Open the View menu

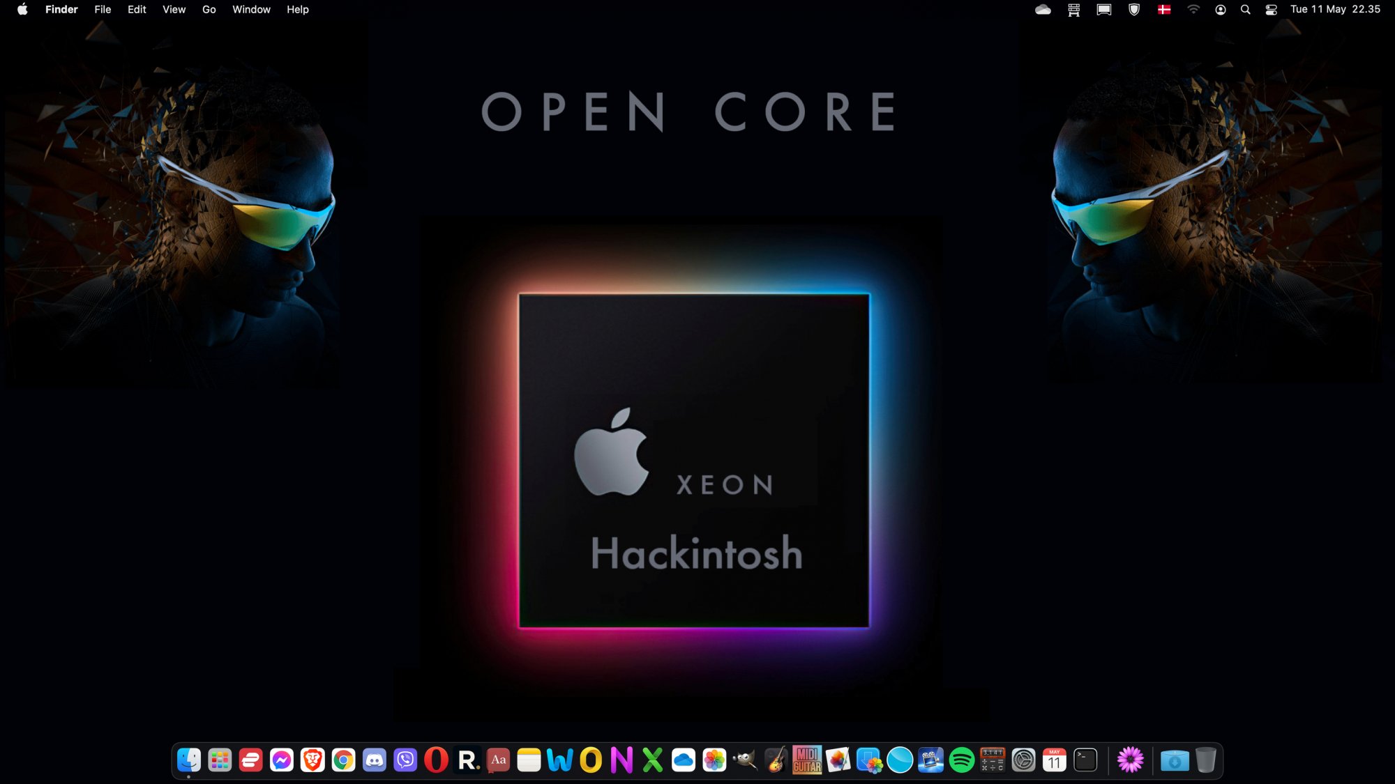pyautogui.click(x=174, y=9)
